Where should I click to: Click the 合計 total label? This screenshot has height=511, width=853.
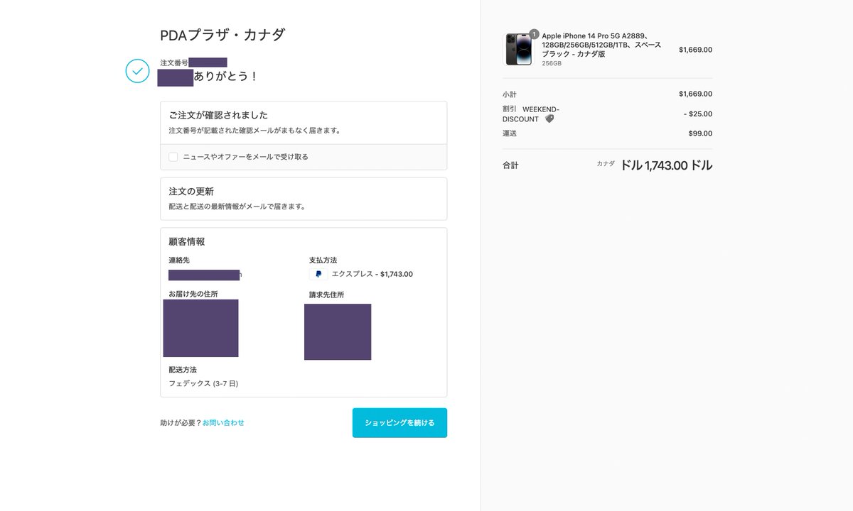(x=510, y=165)
